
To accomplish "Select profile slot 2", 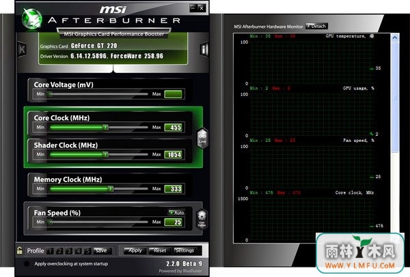I will (59, 251).
